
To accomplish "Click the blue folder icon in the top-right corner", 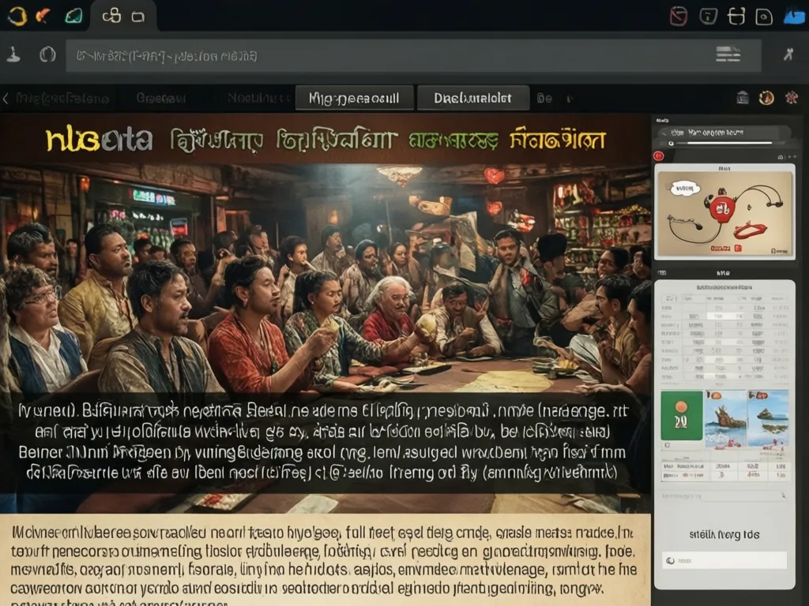I will coord(795,16).
